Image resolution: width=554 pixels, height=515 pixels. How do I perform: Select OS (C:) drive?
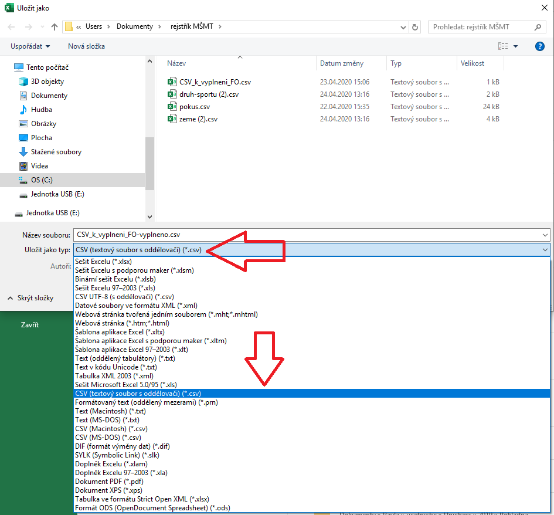pyautogui.click(x=73, y=180)
